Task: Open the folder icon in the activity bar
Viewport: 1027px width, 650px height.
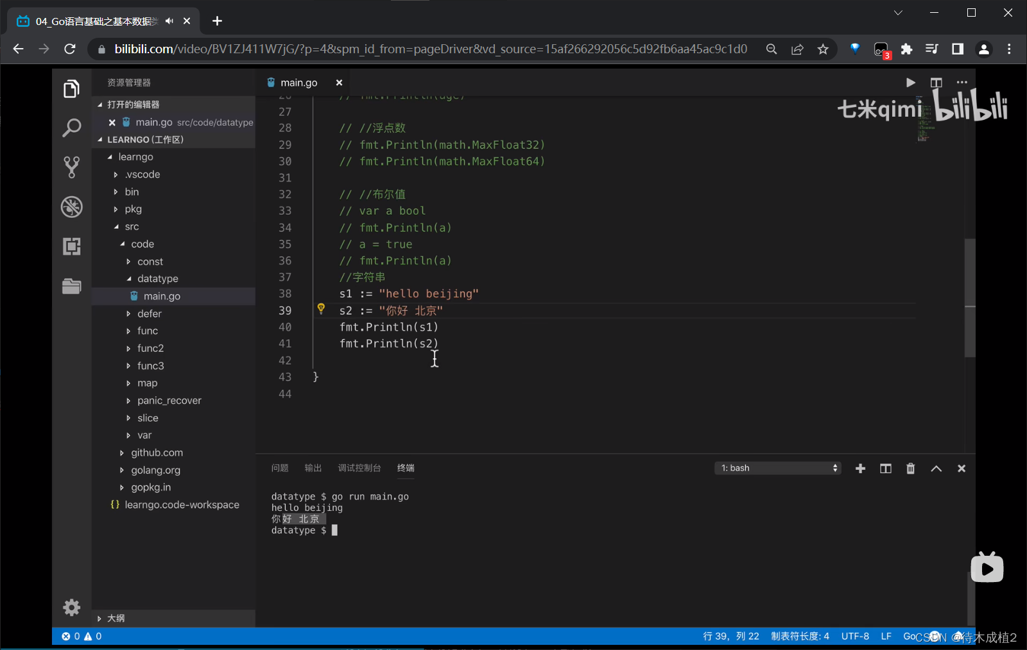Action: pyautogui.click(x=71, y=286)
